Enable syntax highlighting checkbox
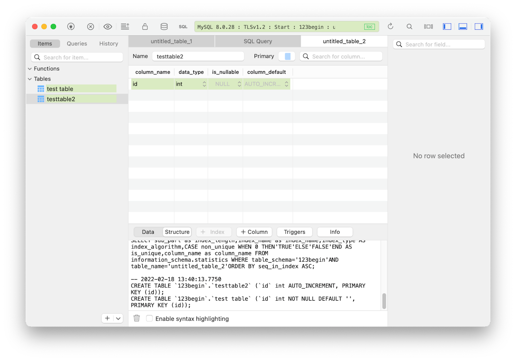Image resolution: width=516 pixels, height=361 pixels. pyautogui.click(x=149, y=319)
